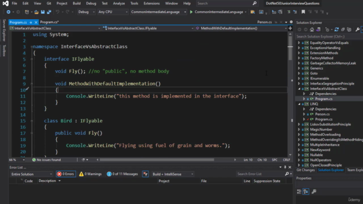Toggle auto-hide pin on Error List panel
This screenshot has height=204, width=363.
285,167
